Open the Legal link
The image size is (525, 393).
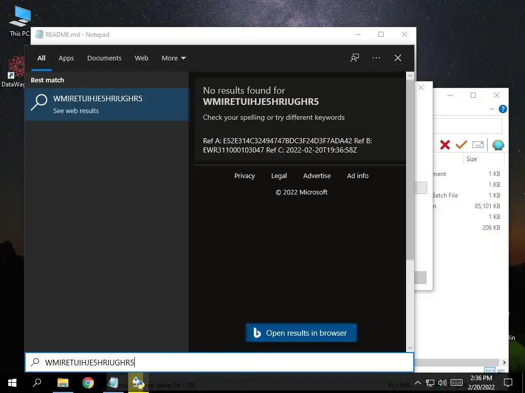pos(279,176)
